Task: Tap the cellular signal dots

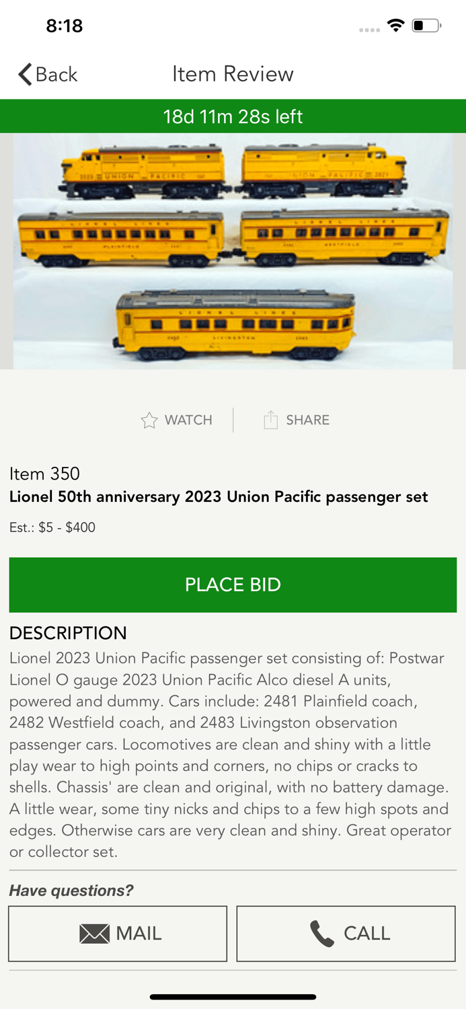Action: click(x=369, y=29)
